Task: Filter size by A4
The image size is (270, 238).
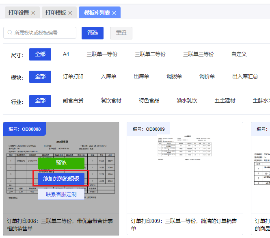Action: coord(66,54)
